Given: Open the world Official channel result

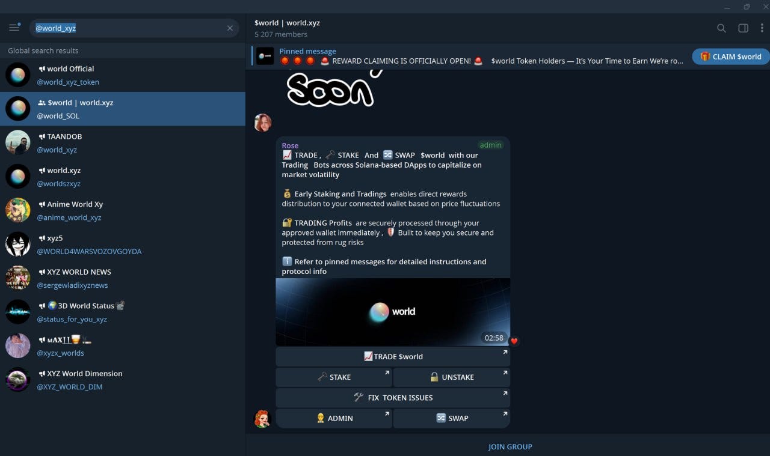Looking at the screenshot, I should click(123, 75).
